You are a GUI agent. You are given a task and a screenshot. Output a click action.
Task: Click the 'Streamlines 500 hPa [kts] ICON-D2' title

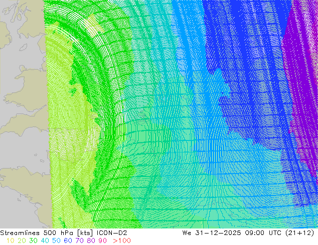(64, 233)
